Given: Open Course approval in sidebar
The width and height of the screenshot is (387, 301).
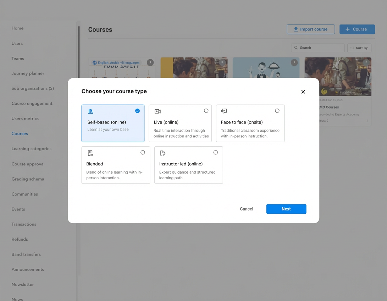Looking at the screenshot, I should pyautogui.click(x=28, y=164).
